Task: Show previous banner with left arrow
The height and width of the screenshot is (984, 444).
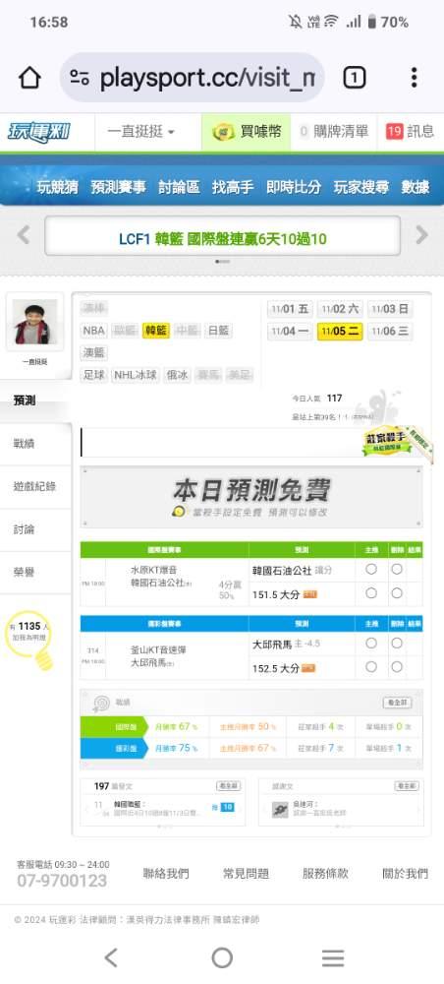Action: click(x=24, y=235)
